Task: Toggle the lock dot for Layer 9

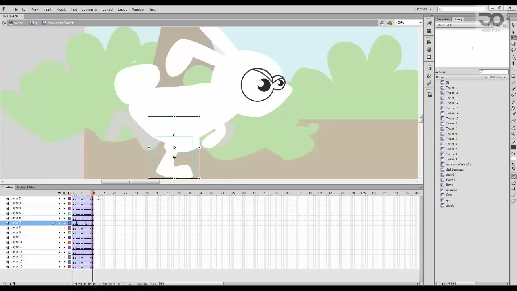Action: [x=64, y=232]
